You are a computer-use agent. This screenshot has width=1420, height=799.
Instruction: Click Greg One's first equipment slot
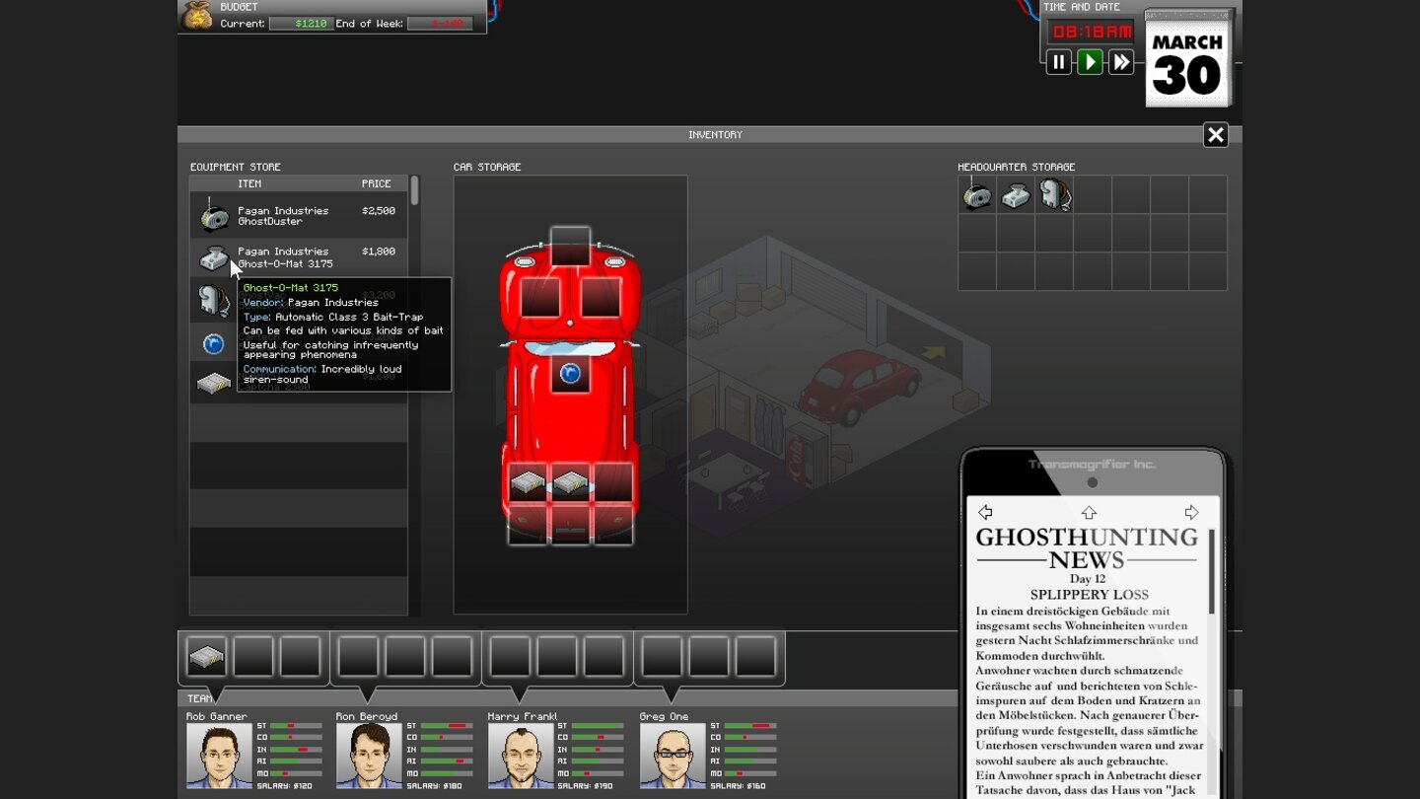663,656
